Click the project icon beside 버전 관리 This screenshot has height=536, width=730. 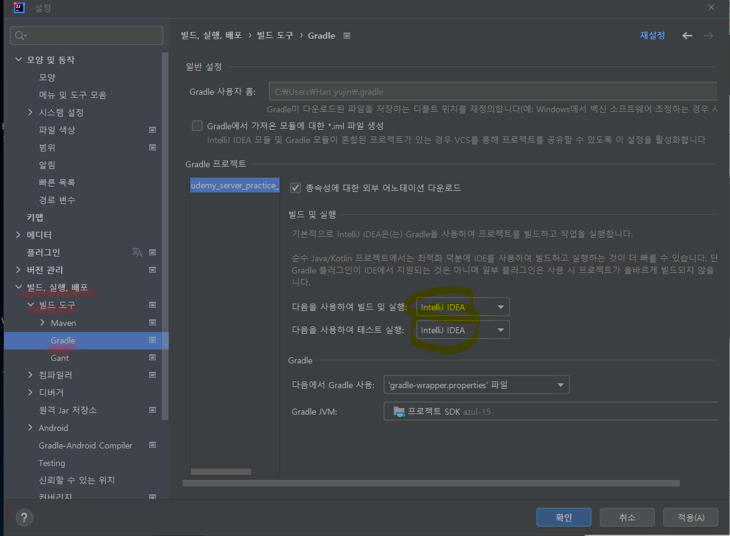click(153, 270)
